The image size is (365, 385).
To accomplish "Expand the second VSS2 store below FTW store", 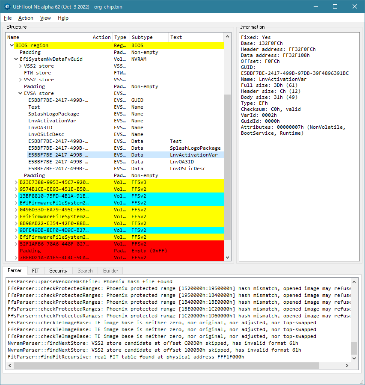I will click(x=21, y=80).
